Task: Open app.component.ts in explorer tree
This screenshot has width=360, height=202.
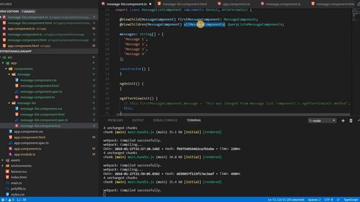Action: click(28, 149)
